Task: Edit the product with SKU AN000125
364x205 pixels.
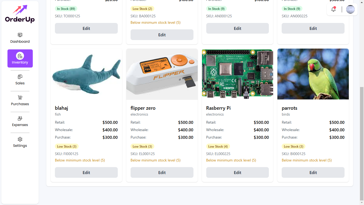Action: 237,28
